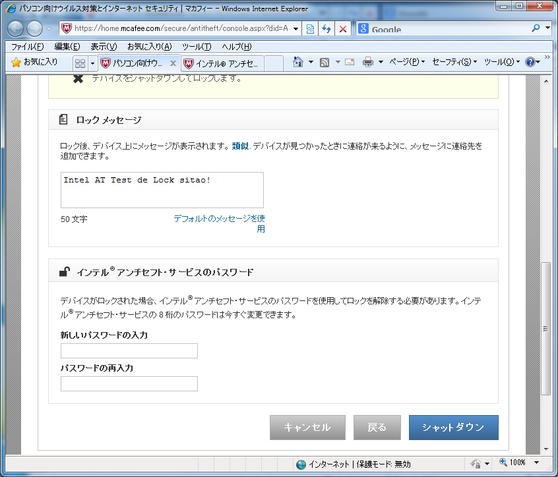This screenshot has height=477, width=558.
Task: Open the お気に入り(A) menu
Action: point(150,47)
